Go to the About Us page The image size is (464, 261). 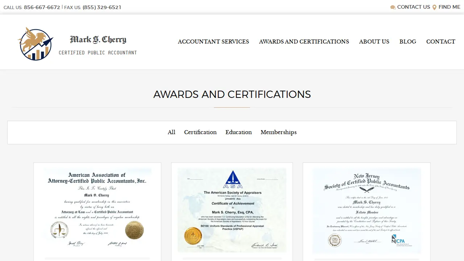pyautogui.click(x=374, y=41)
